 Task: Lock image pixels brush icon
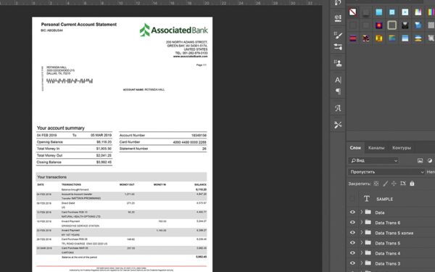point(386,184)
